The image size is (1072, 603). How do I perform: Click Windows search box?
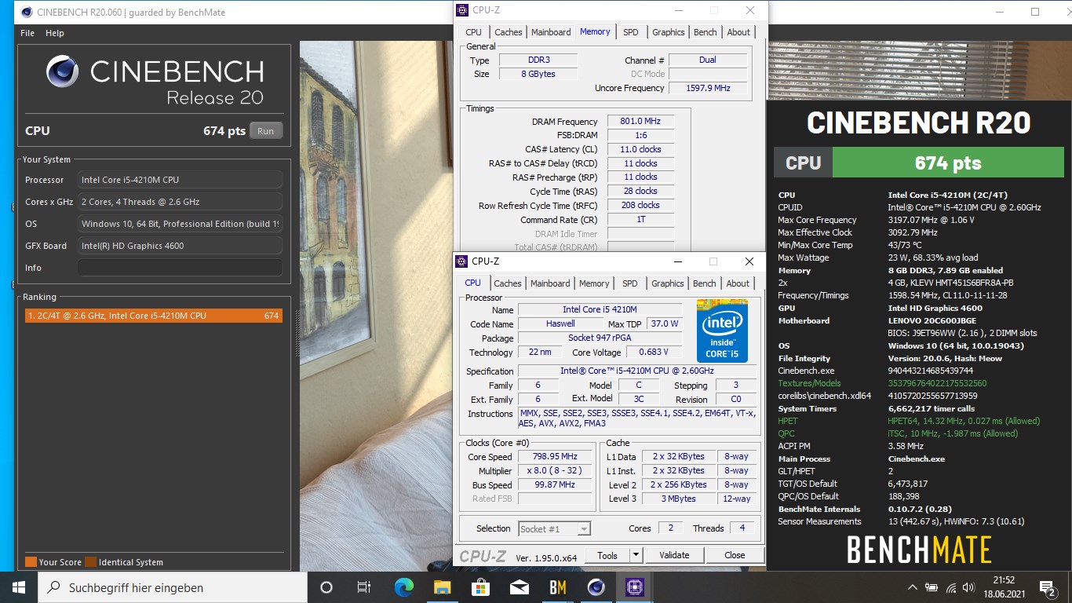coord(173,587)
